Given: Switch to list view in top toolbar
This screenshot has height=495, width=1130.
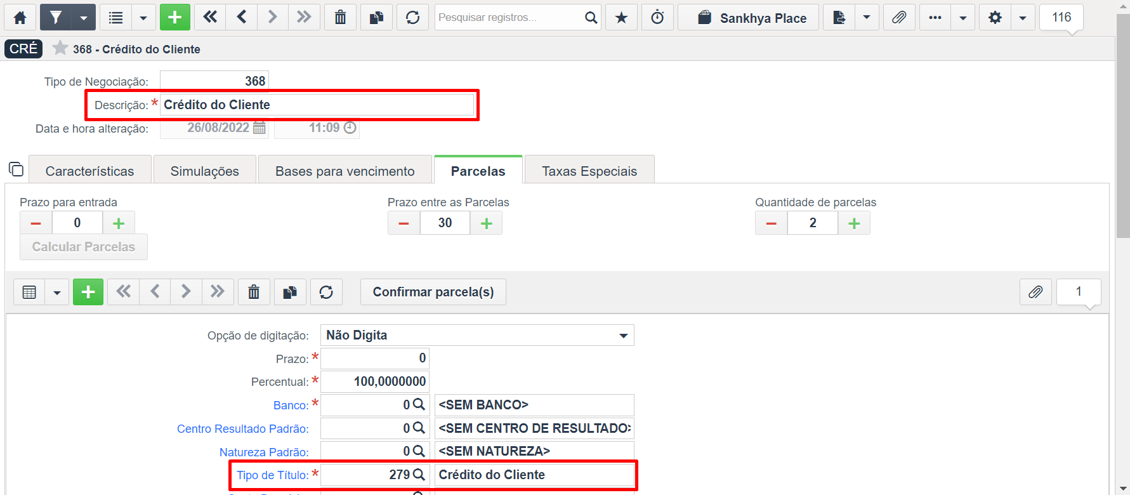Looking at the screenshot, I should click(115, 17).
